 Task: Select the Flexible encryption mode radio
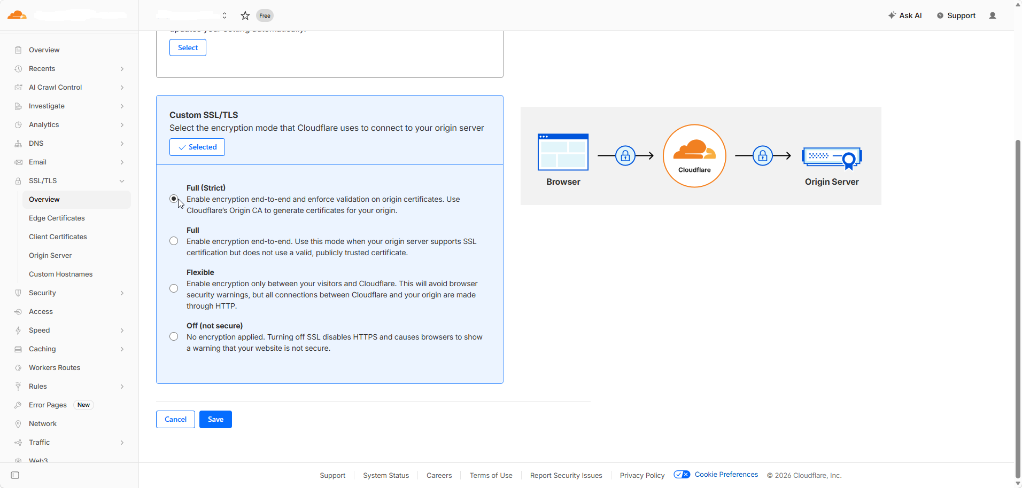pyautogui.click(x=174, y=288)
